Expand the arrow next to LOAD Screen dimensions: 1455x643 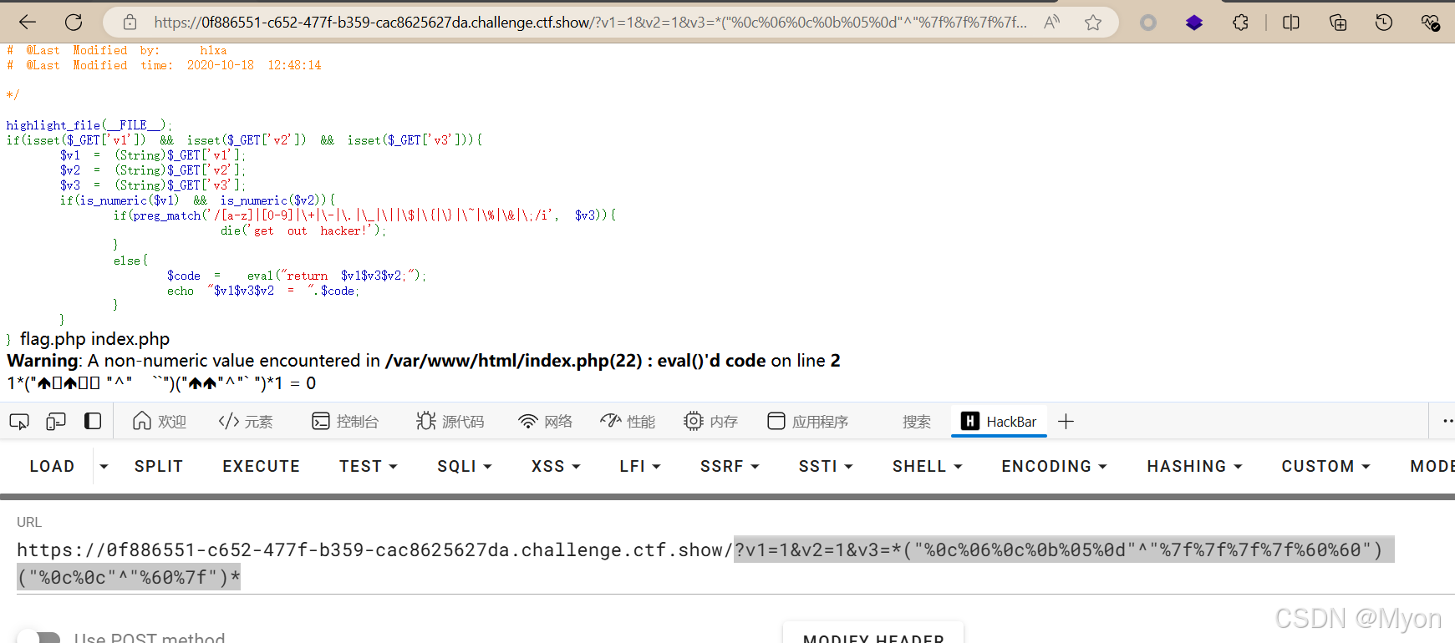coord(104,466)
